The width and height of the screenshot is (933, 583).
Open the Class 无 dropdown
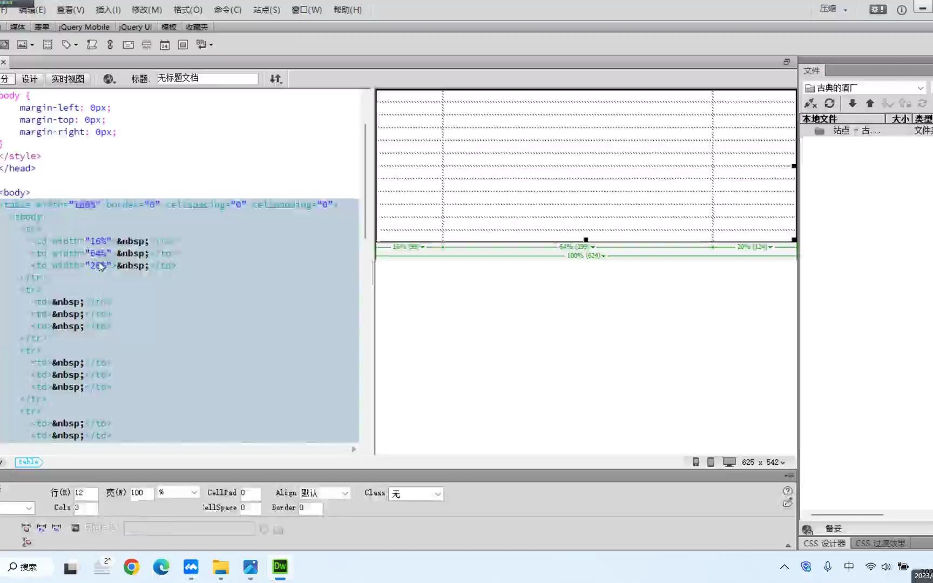(416, 494)
